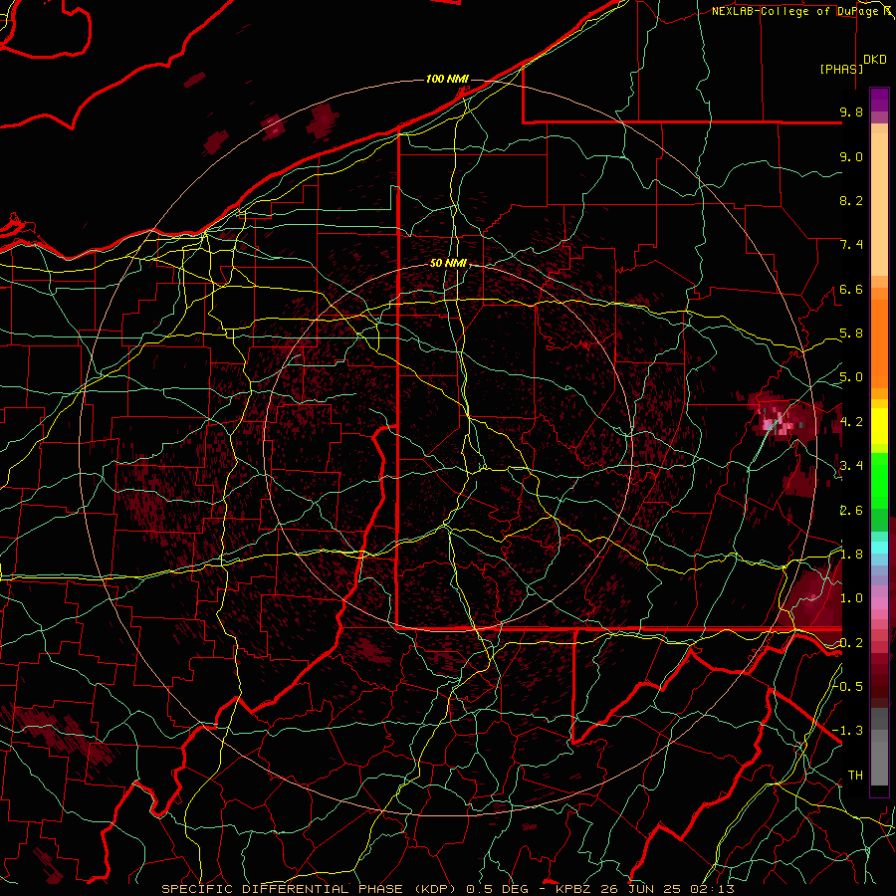The image size is (896, 896).
Task: Click the cyan band of the color scale
Action: 879,547
